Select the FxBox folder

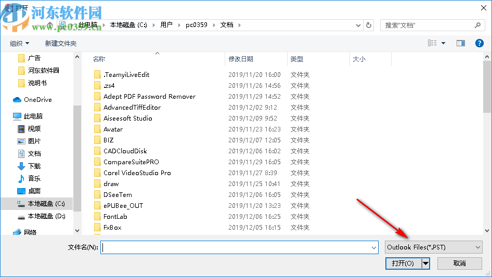coord(112,228)
